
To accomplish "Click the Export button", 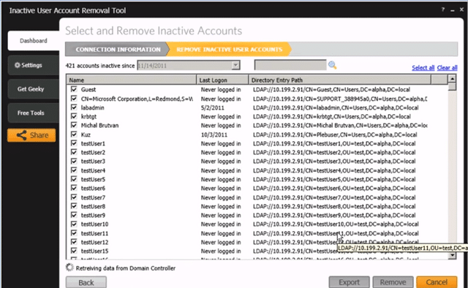I will [350, 282].
